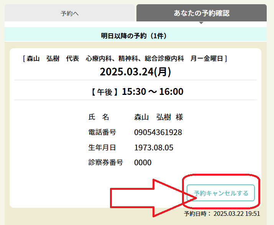Click the appointment date 2025.03.24(月)
Image resolution: width=274 pixels, height=225 pixels.
[x=135, y=72]
